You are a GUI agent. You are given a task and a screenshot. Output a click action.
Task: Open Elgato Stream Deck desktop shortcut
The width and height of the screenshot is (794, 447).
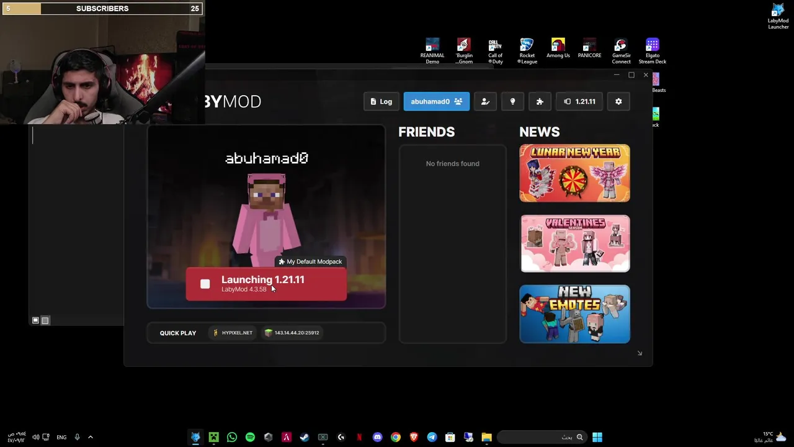coord(653,51)
